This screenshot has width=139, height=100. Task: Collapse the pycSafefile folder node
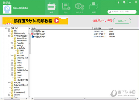tap(12, 48)
